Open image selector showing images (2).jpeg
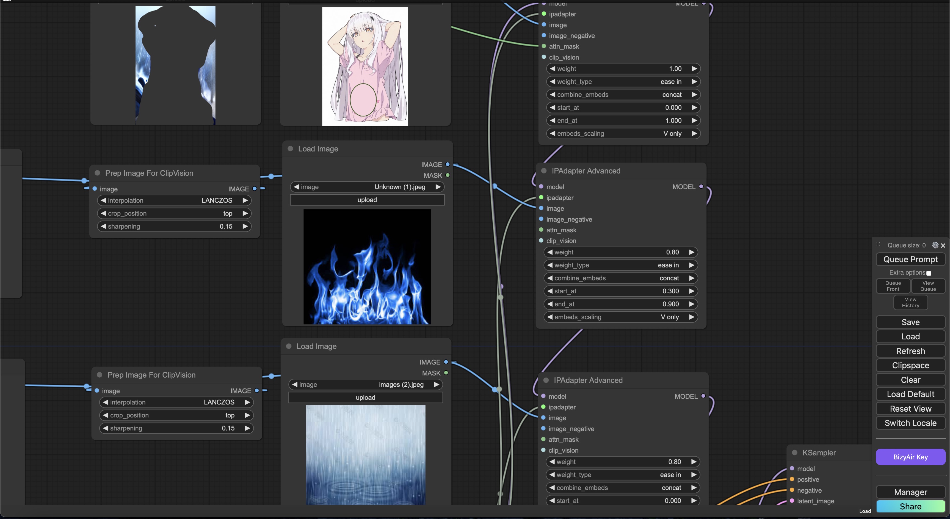Image resolution: width=950 pixels, height=519 pixels. tap(366, 384)
